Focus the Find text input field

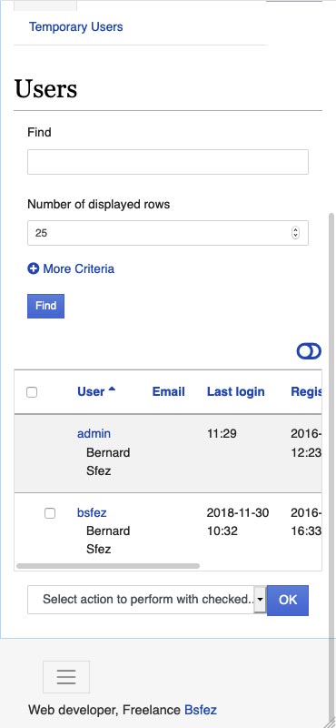click(168, 162)
